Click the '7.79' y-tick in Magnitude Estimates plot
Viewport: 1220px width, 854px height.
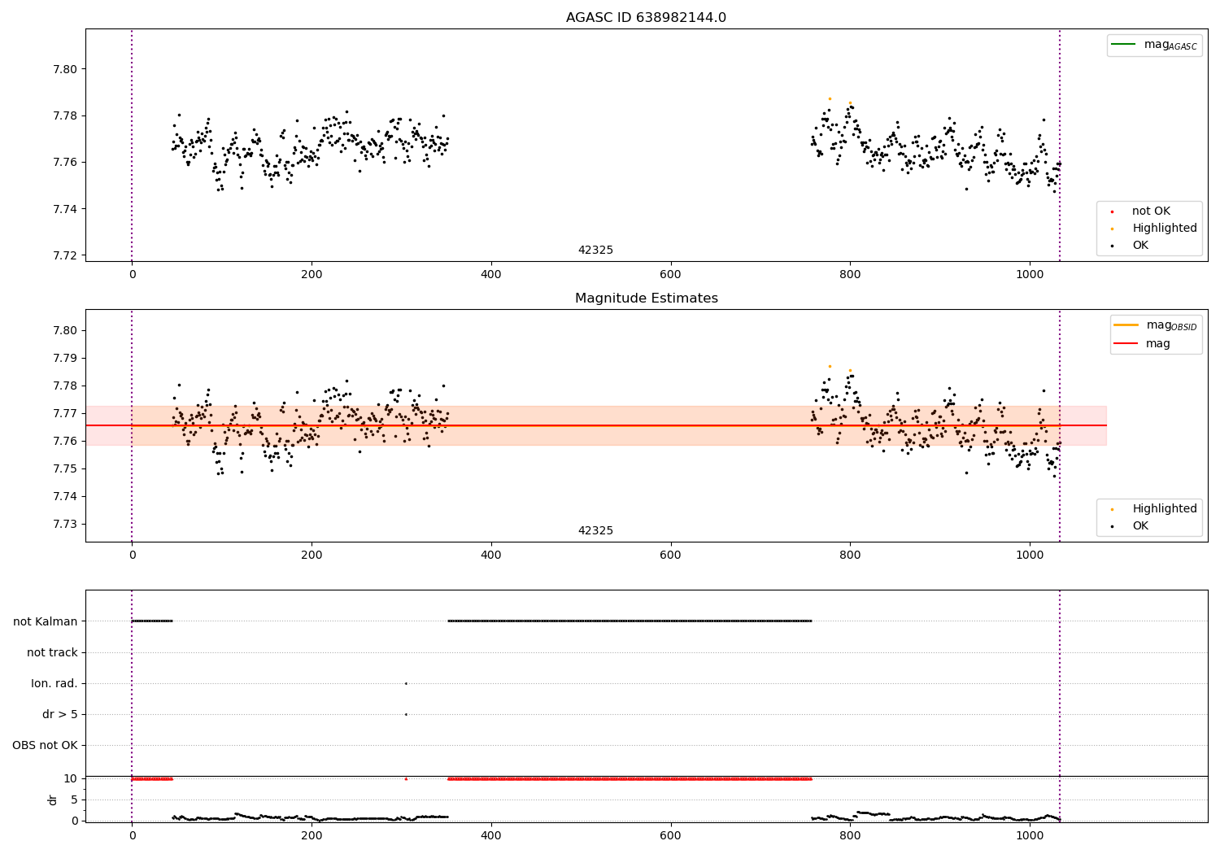pos(65,358)
